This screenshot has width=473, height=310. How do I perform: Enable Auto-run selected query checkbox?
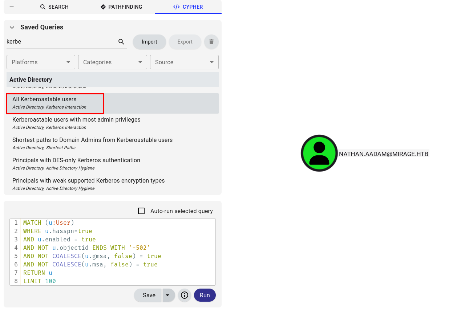(x=141, y=211)
